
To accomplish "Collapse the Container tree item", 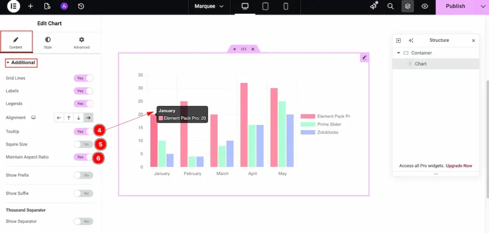I will click(x=399, y=53).
